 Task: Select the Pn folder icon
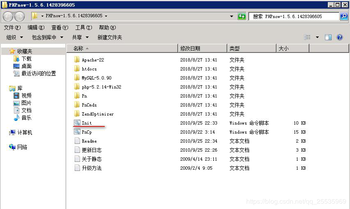click(77, 96)
